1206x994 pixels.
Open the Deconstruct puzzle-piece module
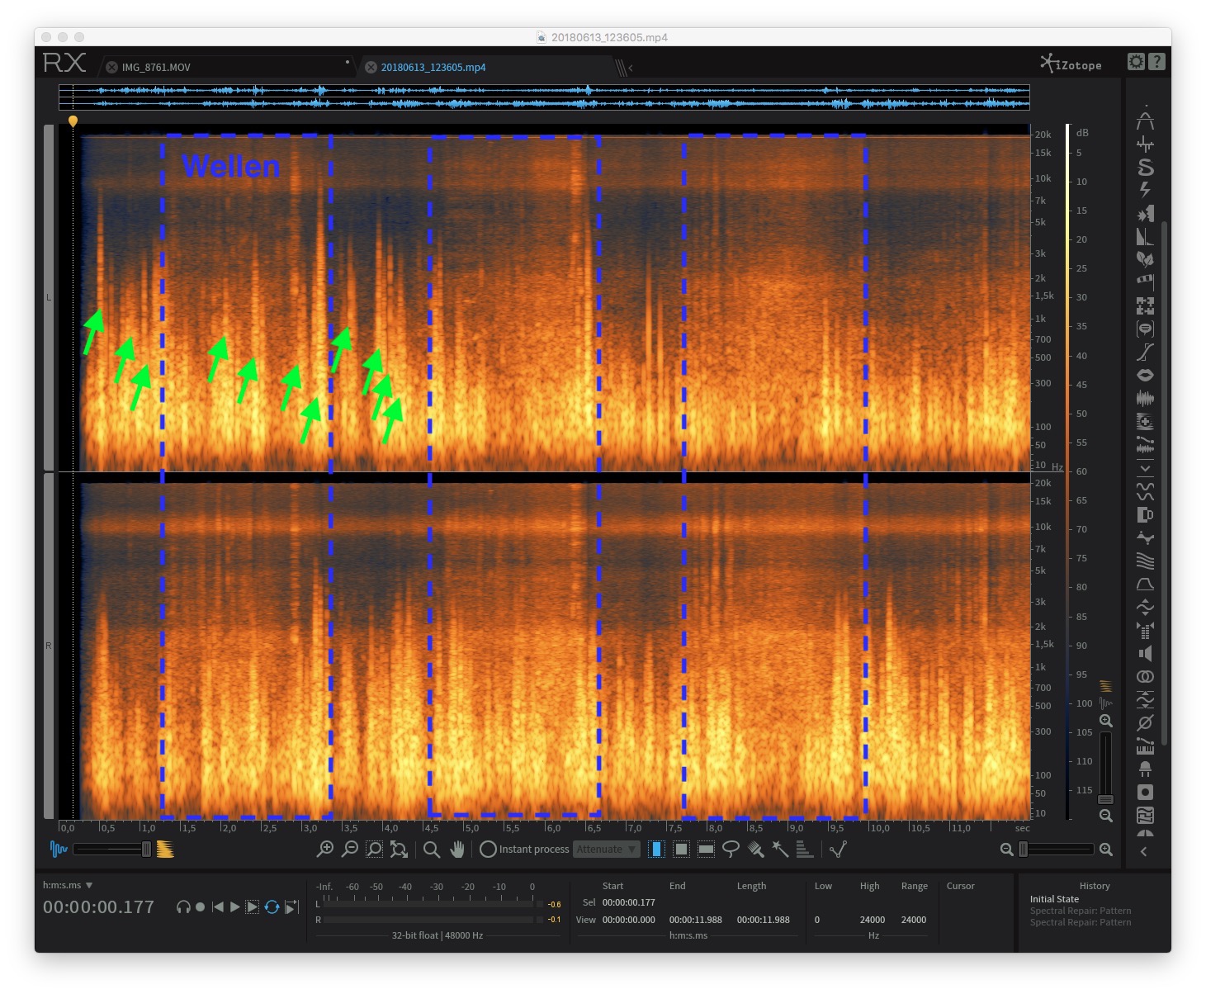1145,305
